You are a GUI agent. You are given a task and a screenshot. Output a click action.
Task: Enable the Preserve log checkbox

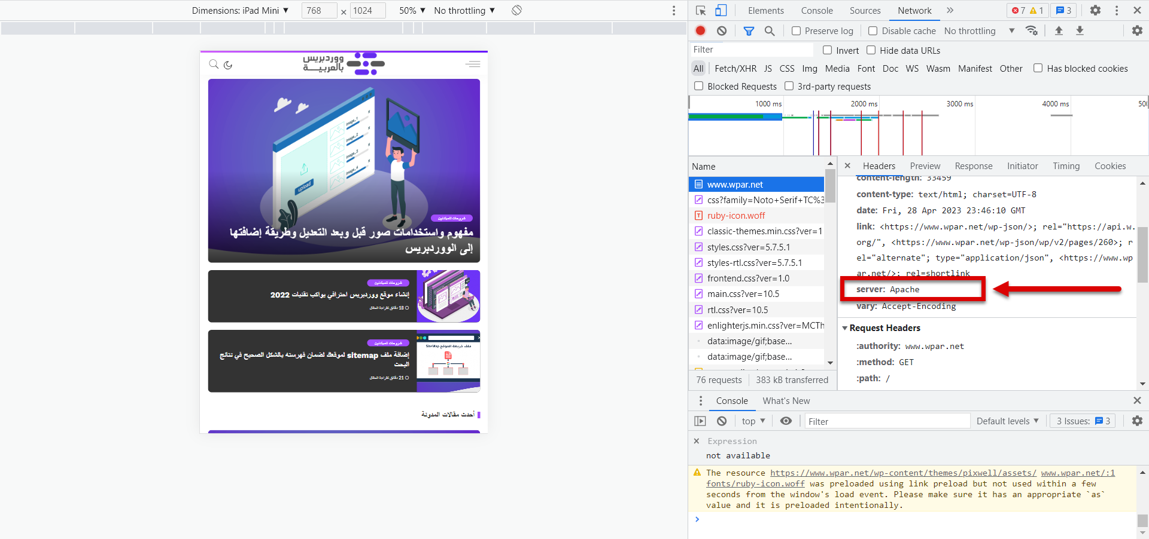coord(797,30)
